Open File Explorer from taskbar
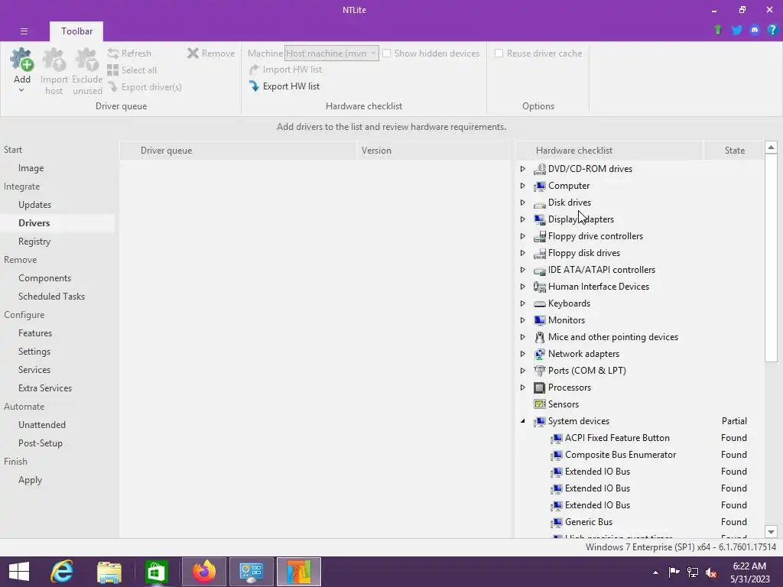783x587 pixels. 109,572
